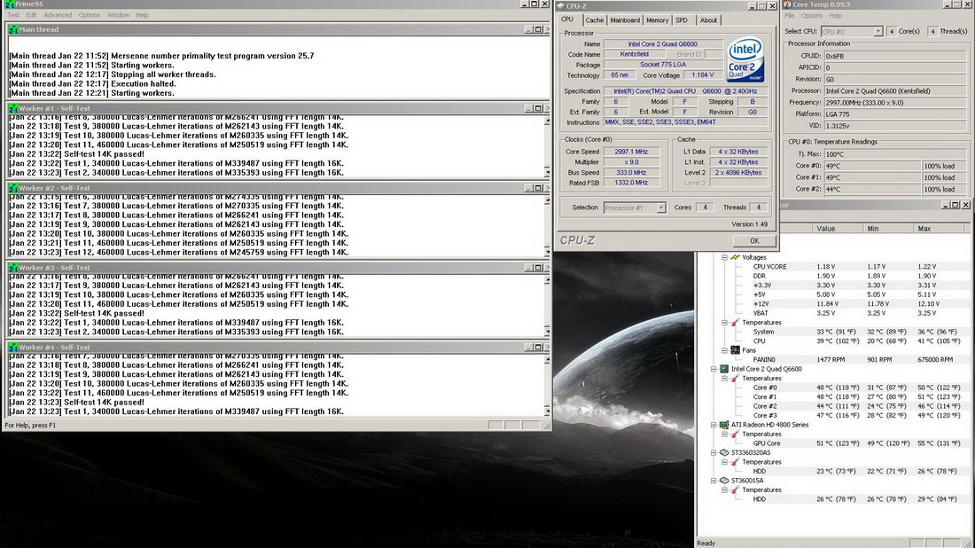
Task: Collapse the Fans tree node
Action: coord(724,350)
